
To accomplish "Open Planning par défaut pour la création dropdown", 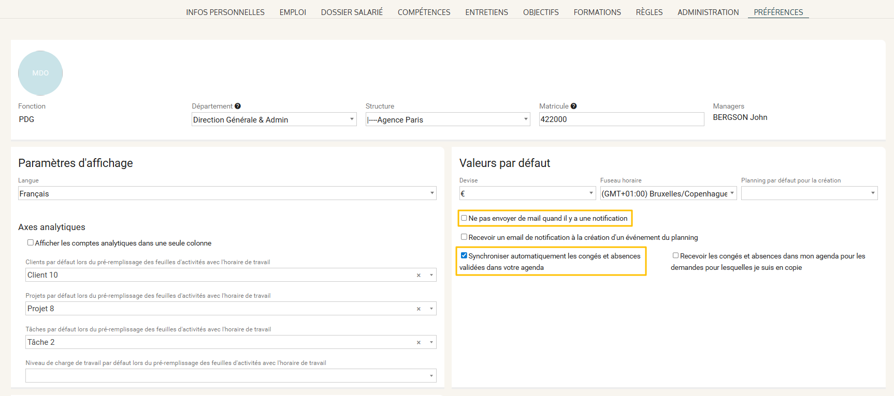I will point(809,193).
